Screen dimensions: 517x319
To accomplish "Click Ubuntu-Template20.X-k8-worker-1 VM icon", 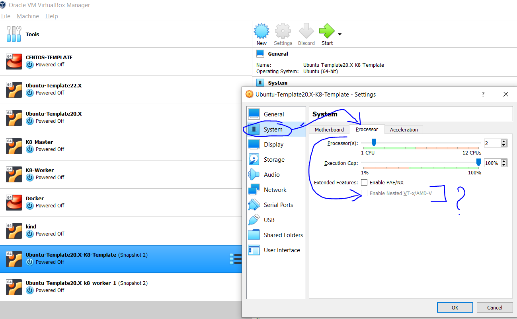I will click(14, 287).
